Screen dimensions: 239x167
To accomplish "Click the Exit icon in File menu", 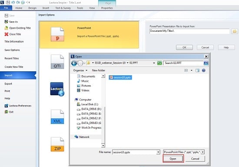I will 6,112.
